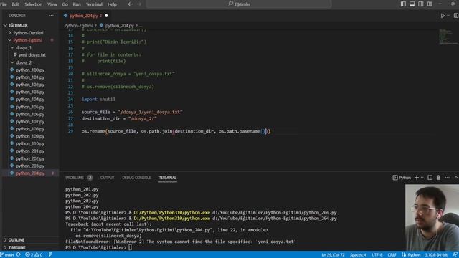Select python_204.py in the explorer
Image resolution: width=459 pixels, height=258 pixels.
click(x=30, y=173)
